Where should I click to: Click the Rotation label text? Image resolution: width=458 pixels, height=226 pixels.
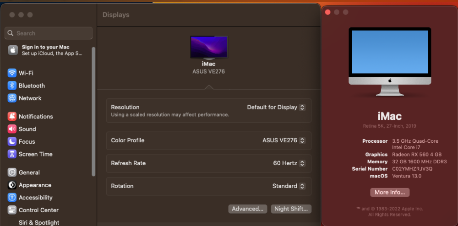122,186
